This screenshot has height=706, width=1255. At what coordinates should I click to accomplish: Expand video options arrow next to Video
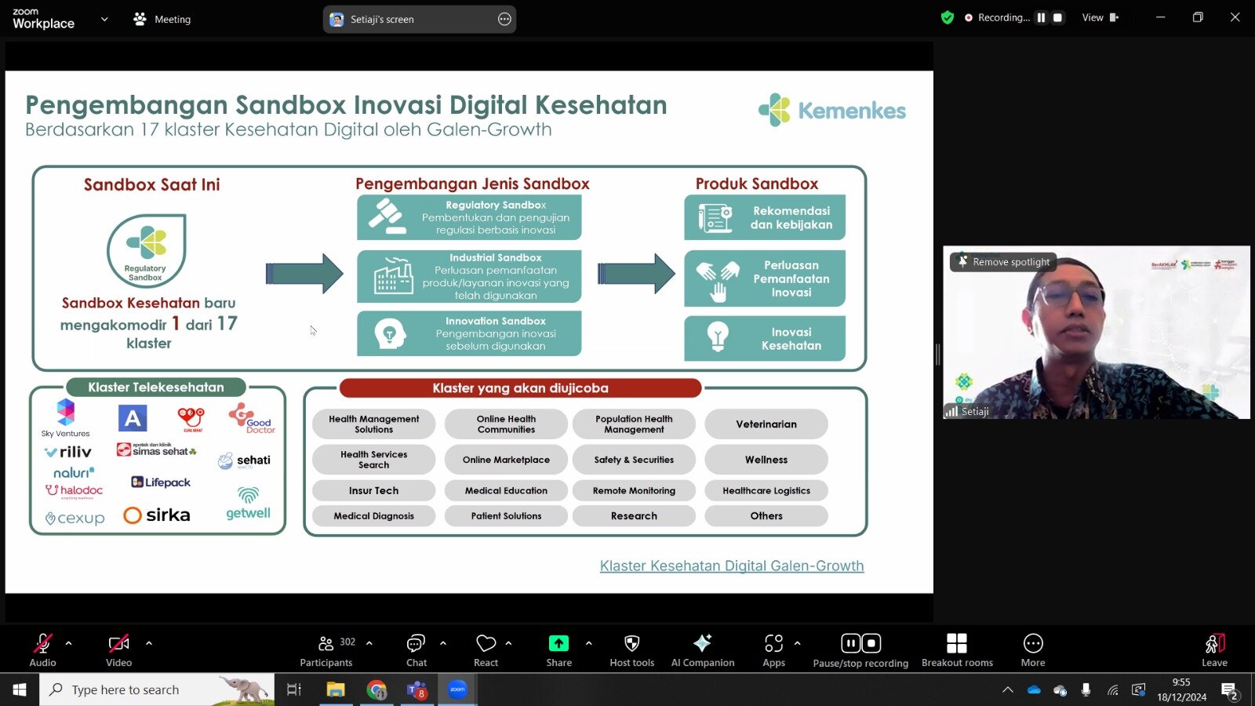pyautogui.click(x=149, y=643)
